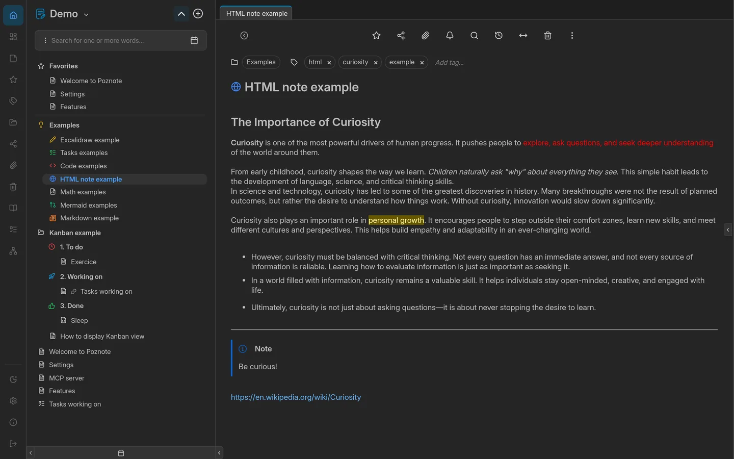Click the up chevron beside the Demo title
734x459 pixels.
click(181, 14)
